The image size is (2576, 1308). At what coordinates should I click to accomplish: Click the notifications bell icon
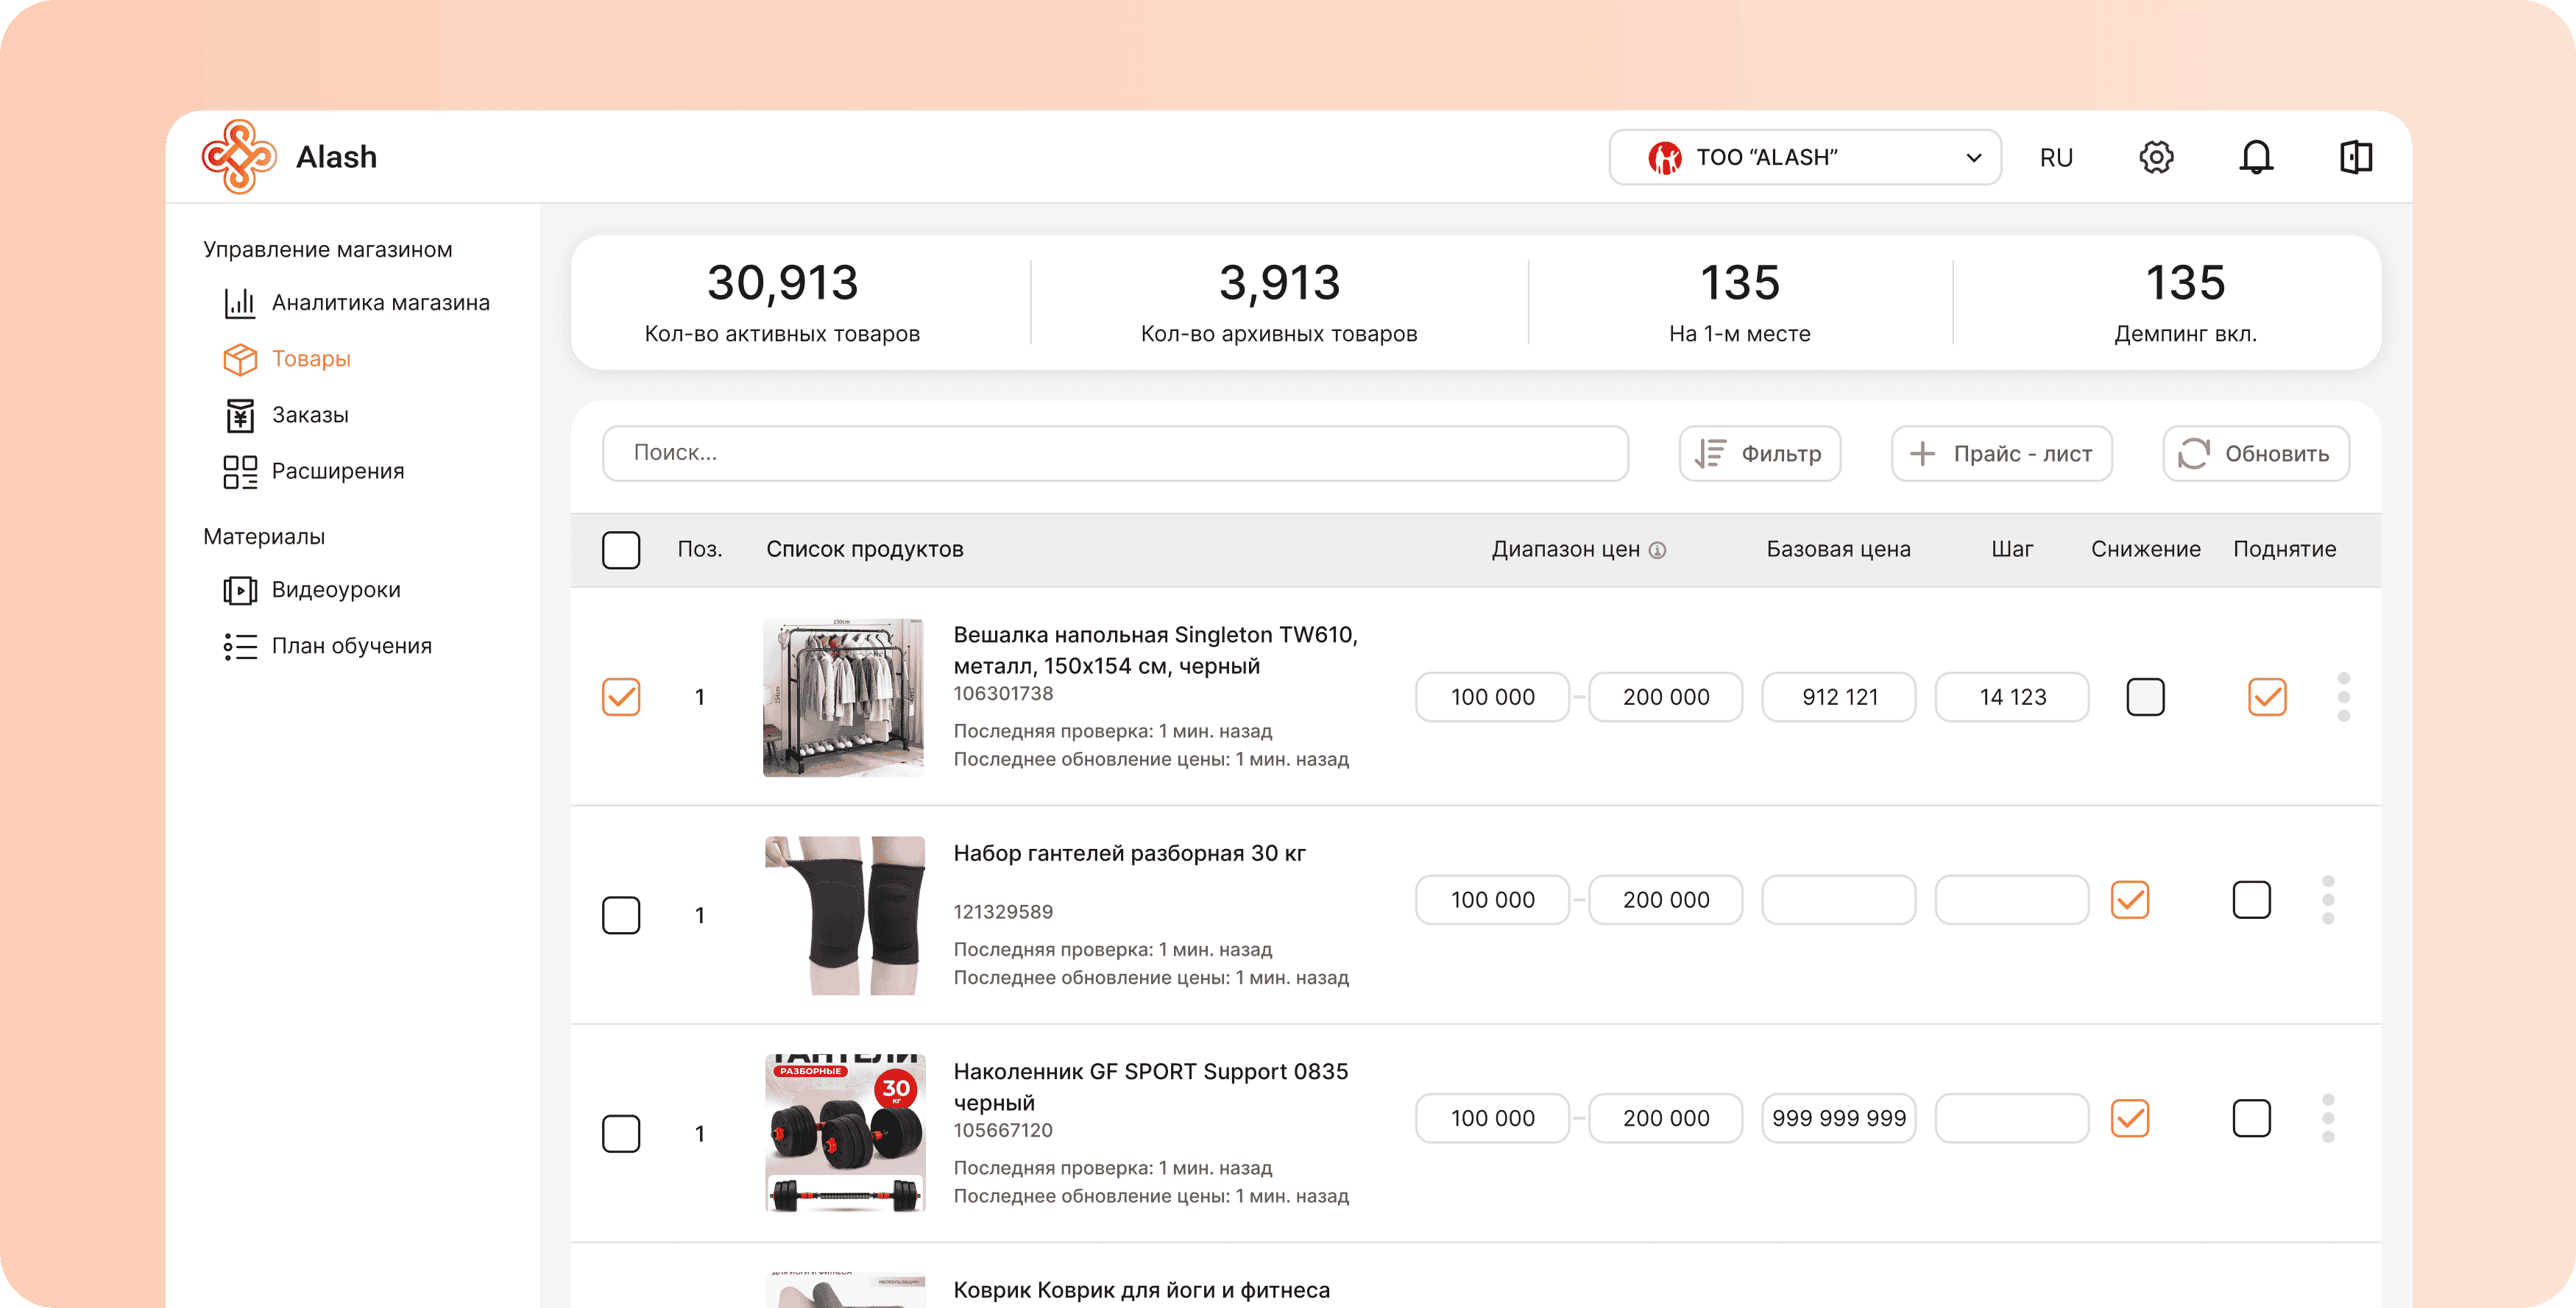(2256, 157)
